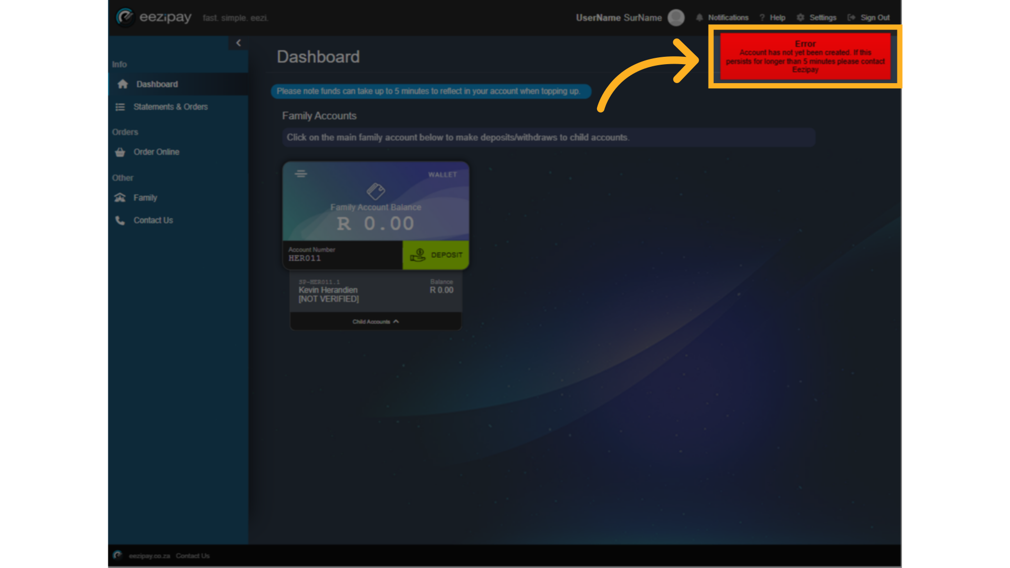Open the Help link

777,17
